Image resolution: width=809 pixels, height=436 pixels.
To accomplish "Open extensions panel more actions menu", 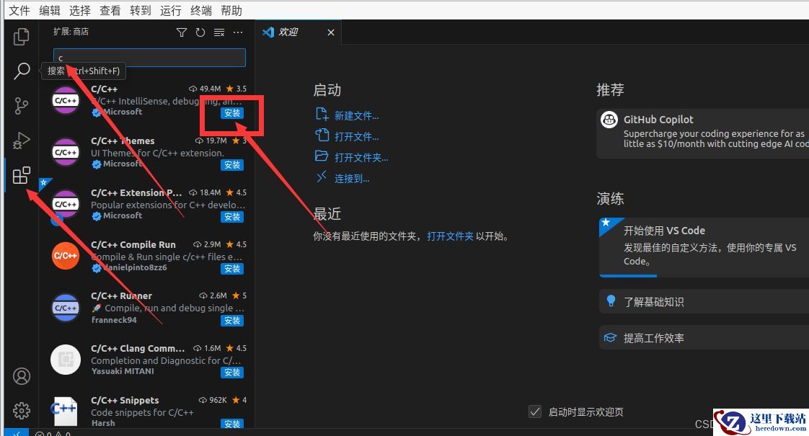I will pos(238,32).
